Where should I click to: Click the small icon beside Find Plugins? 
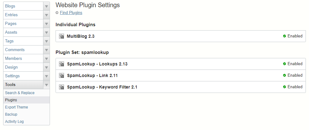57,13
